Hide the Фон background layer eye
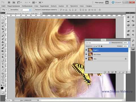The image size is (136, 102). click(x=86, y=59)
